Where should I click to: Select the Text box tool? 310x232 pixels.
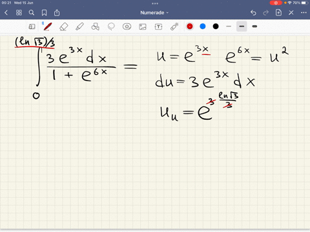pyautogui.click(x=158, y=26)
